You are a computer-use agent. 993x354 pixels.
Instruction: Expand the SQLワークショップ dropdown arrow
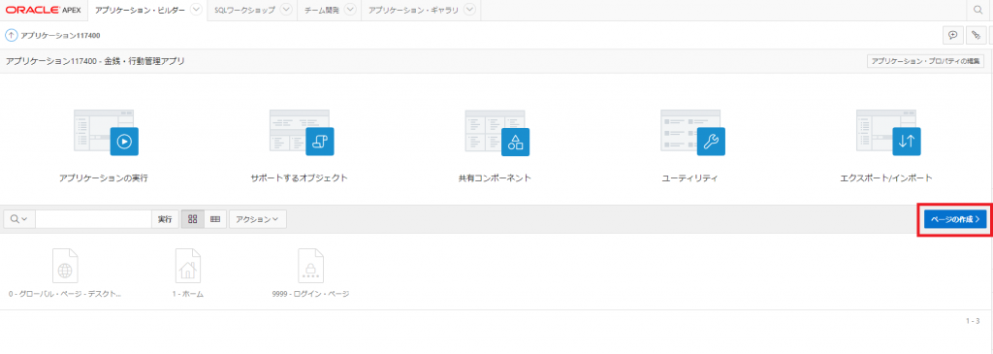tap(286, 10)
